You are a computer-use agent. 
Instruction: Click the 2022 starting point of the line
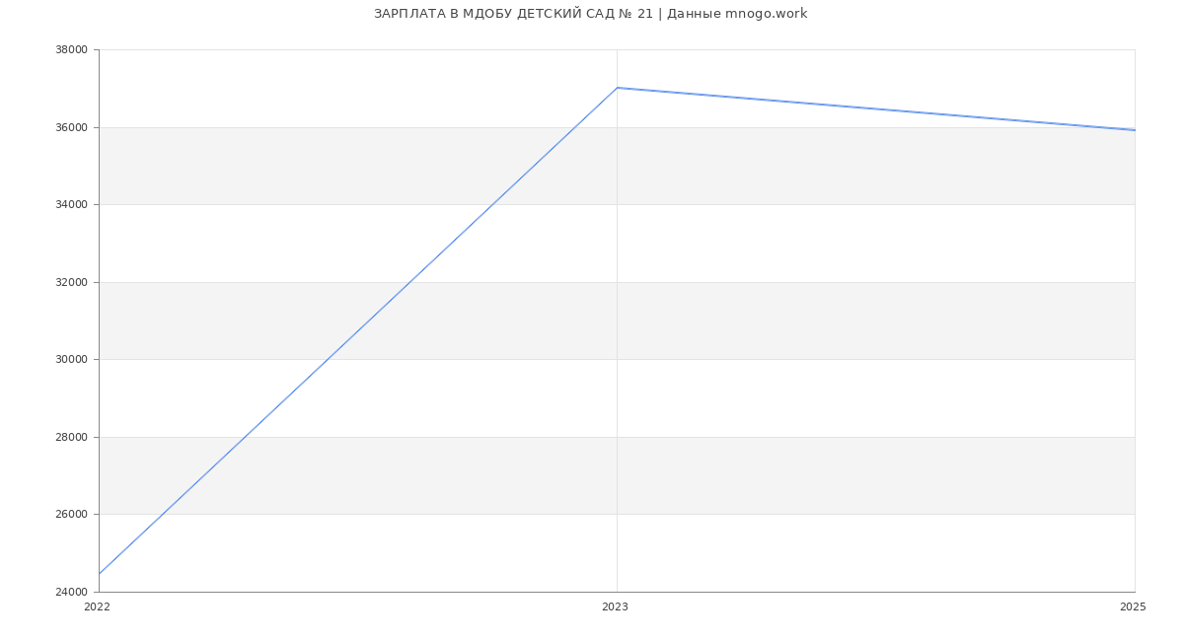[x=100, y=574]
